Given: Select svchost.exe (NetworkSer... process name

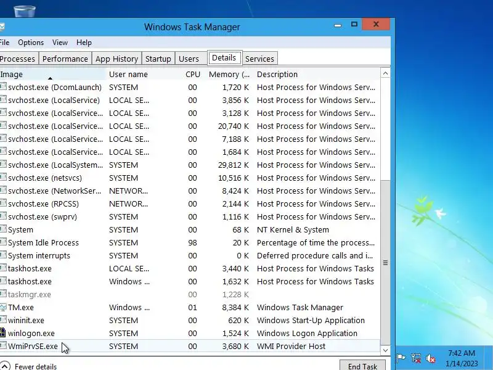Looking at the screenshot, I should tap(54, 191).
